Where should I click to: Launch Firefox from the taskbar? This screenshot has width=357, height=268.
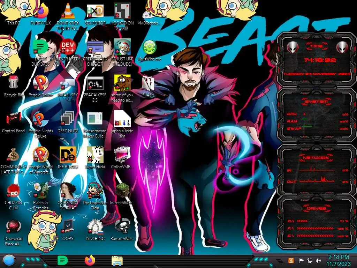90,260
